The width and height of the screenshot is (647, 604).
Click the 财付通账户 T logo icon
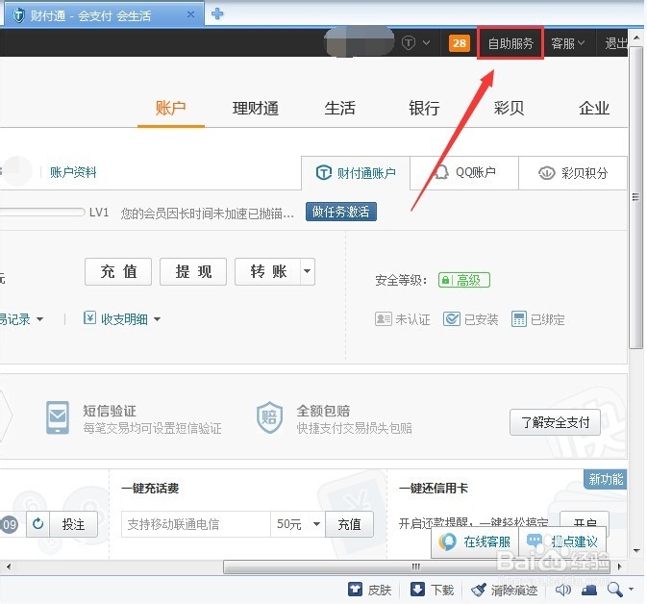pyautogui.click(x=323, y=172)
